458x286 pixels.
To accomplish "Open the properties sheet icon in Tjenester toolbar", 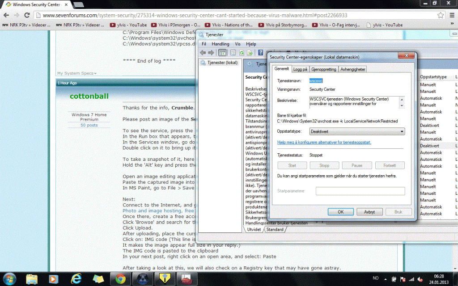I will click(x=233, y=53).
